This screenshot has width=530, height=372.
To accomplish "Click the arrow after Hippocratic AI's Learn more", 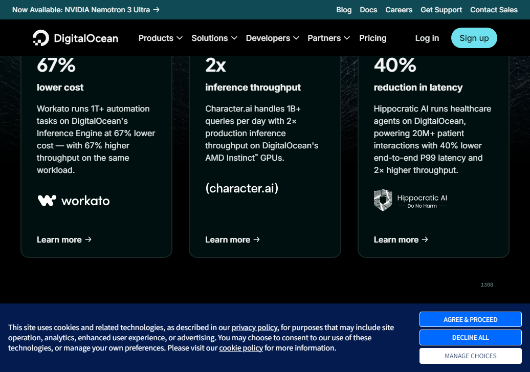I will (425, 239).
